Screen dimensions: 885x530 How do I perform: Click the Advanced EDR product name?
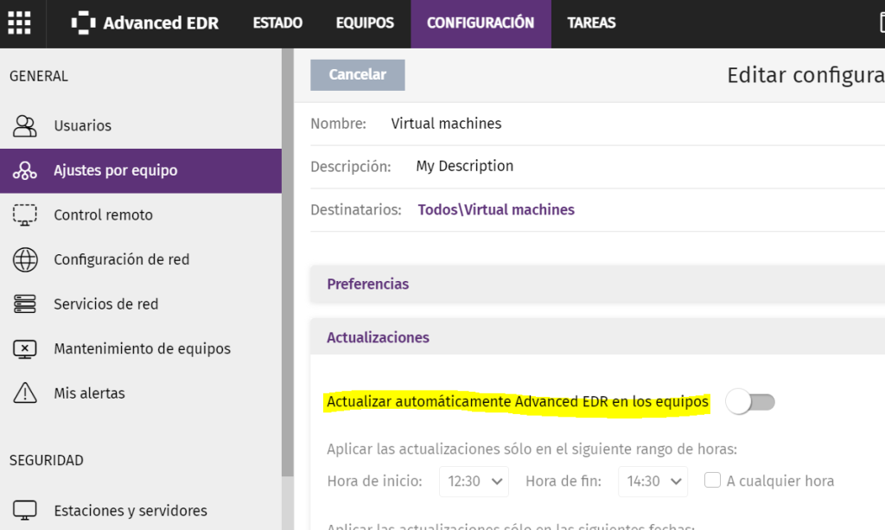coord(161,23)
